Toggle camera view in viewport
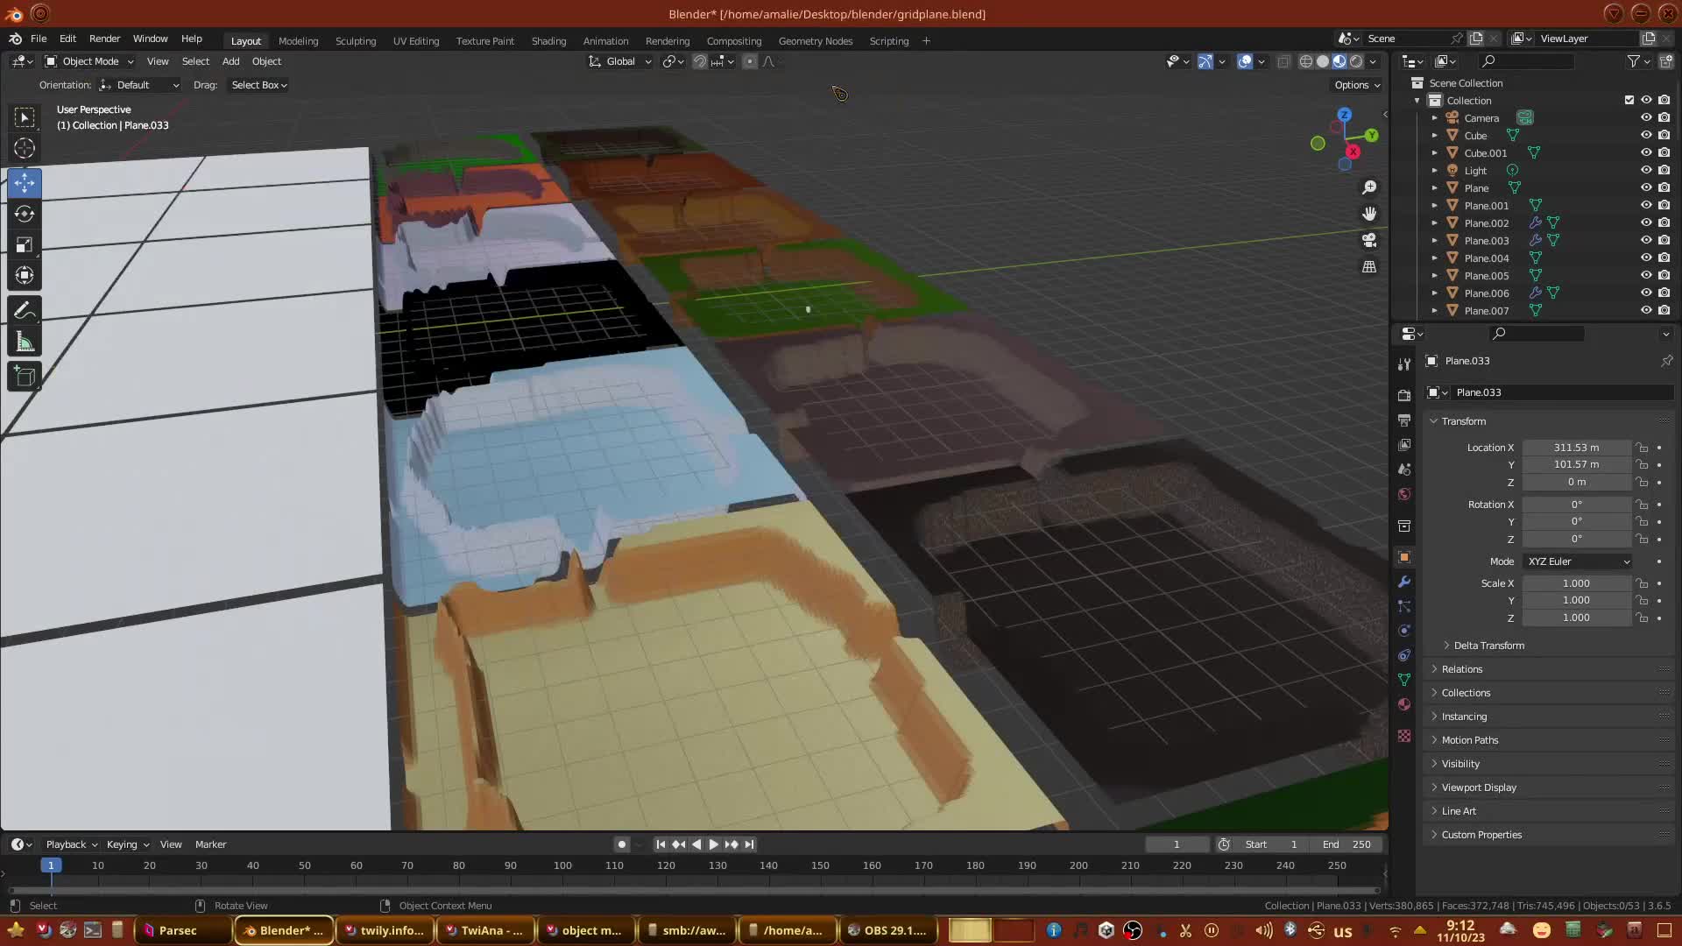Image resolution: width=1682 pixels, height=946 pixels. (x=1369, y=240)
